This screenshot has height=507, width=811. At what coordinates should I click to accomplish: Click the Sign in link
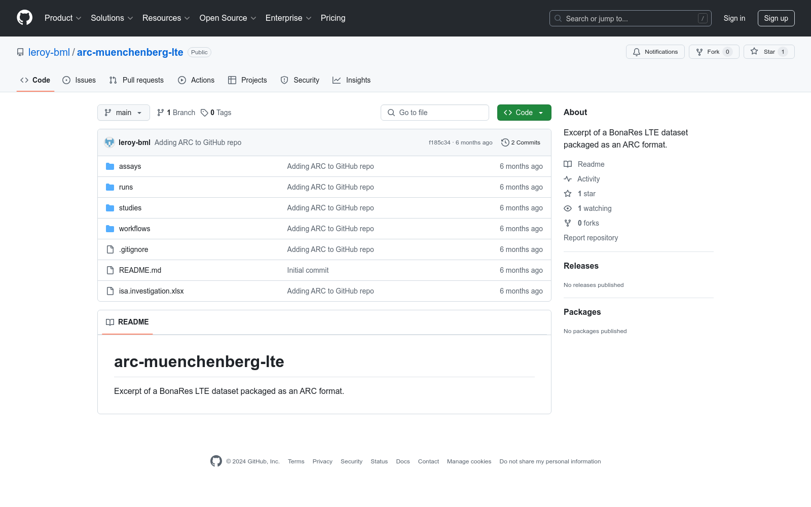point(734,18)
